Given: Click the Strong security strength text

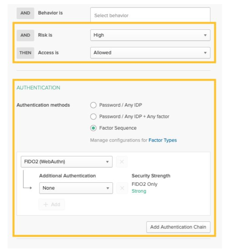Looking at the screenshot, I should coord(139,191).
